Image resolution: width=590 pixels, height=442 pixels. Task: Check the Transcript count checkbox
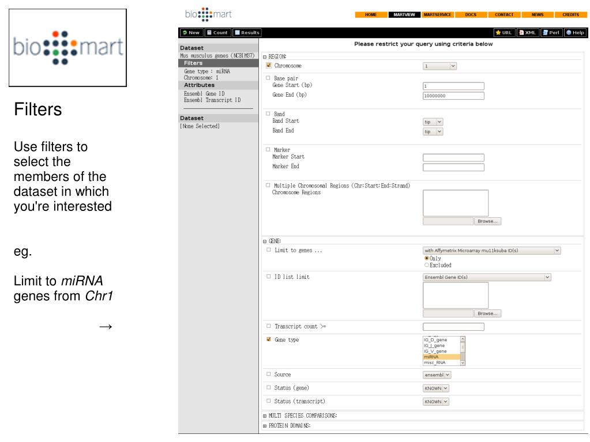coord(269,326)
